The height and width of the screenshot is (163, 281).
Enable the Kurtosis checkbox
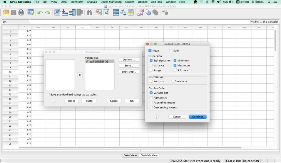[x=151, y=81]
